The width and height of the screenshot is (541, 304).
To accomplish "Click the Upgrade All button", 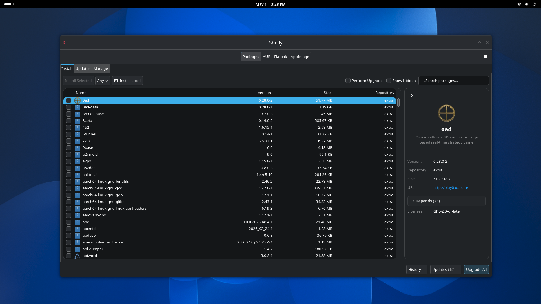I will [476, 269].
